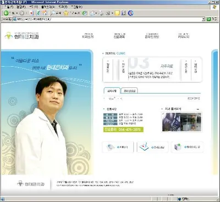Image resolution: width=220 pixels, height=202 pixels.
Task: Expand the address bar URL dropdown
Action: click(204, 19)
